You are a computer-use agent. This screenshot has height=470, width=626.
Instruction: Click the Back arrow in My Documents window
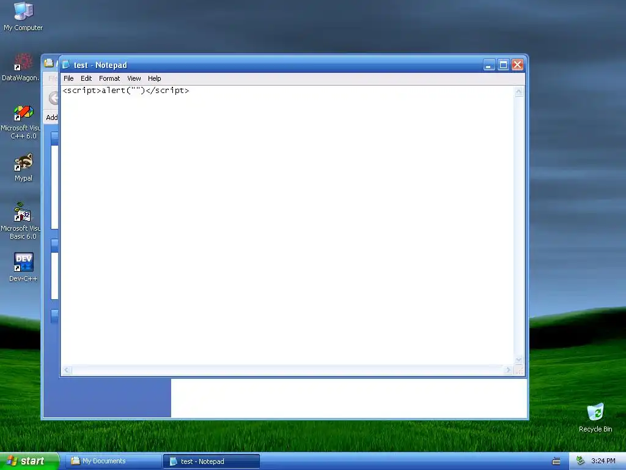pyautogui.click(x=54, y=98)
